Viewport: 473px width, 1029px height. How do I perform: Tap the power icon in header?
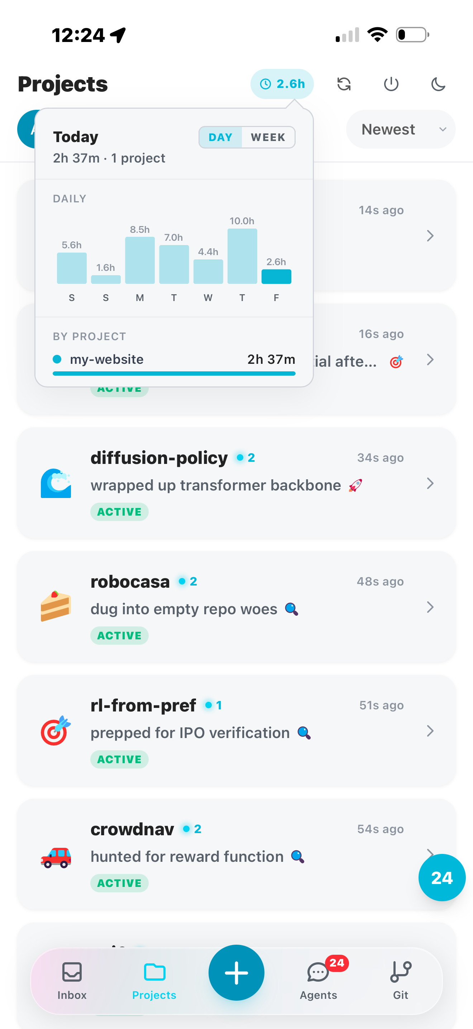(x=391, y=84)
